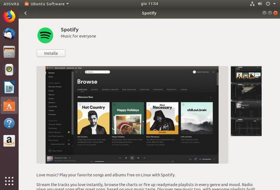Open the Ubuntu Software app menu
280x190 pixels.
click(47, 4)
